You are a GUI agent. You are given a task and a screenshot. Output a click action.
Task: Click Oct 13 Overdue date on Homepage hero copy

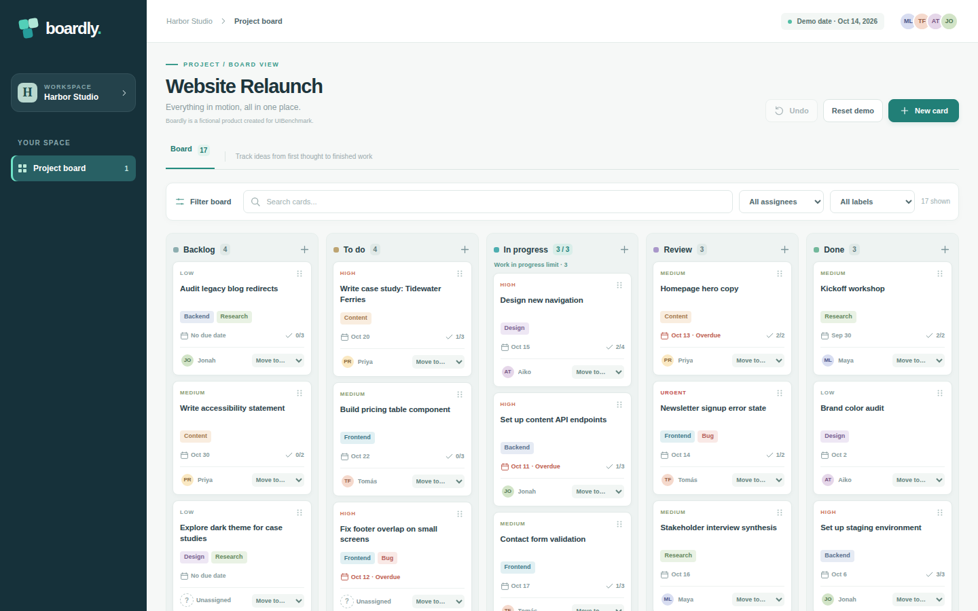691,335
